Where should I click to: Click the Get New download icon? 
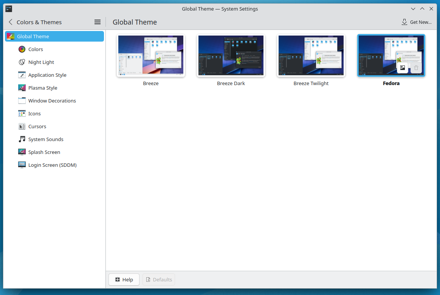tap(404, 22)
